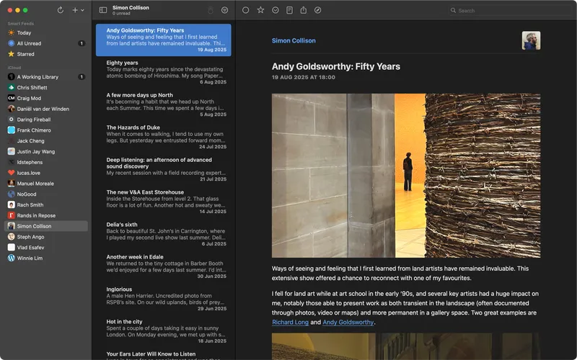Viewport: 577px width, 360px height.
Task: Star the current article
Action: click(x=260, y=10)
